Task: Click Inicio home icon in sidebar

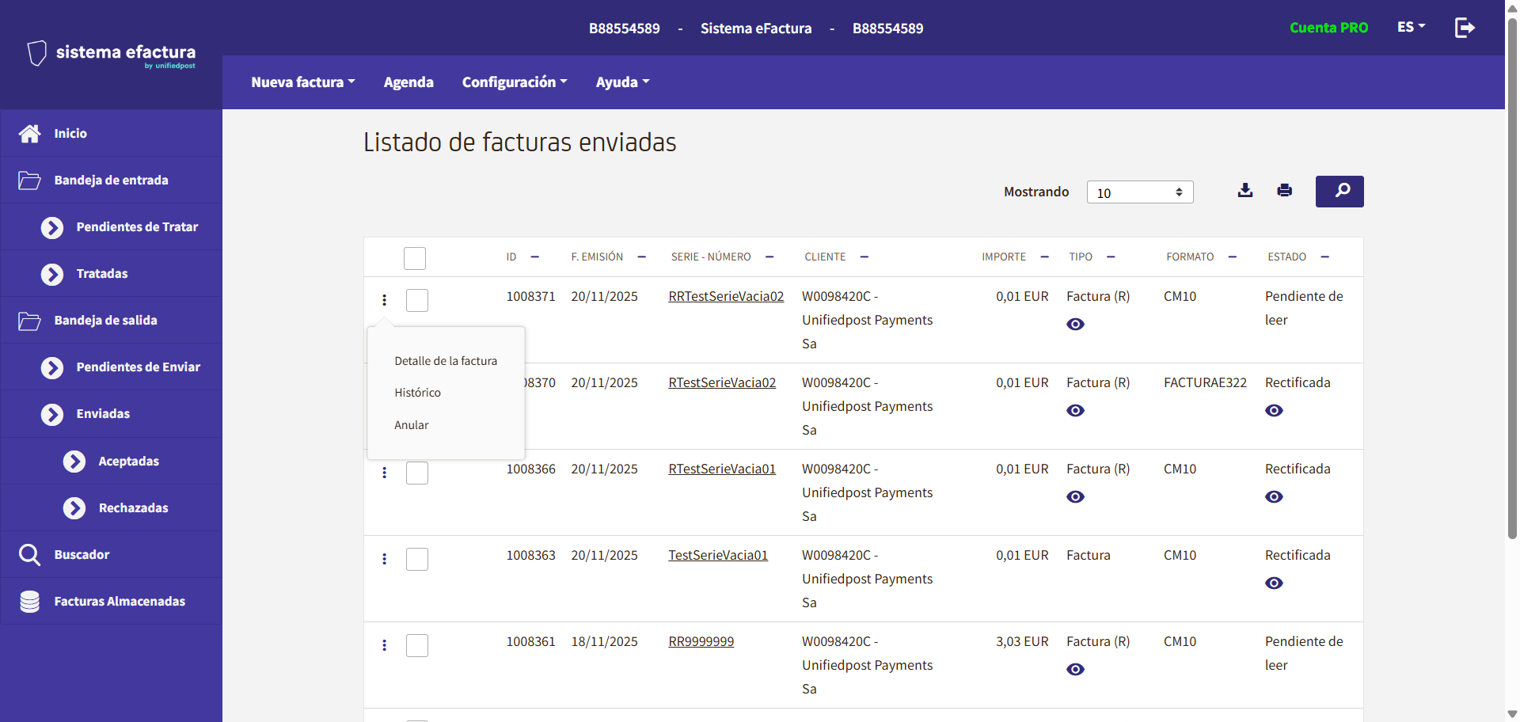Action: pos(30,134)
